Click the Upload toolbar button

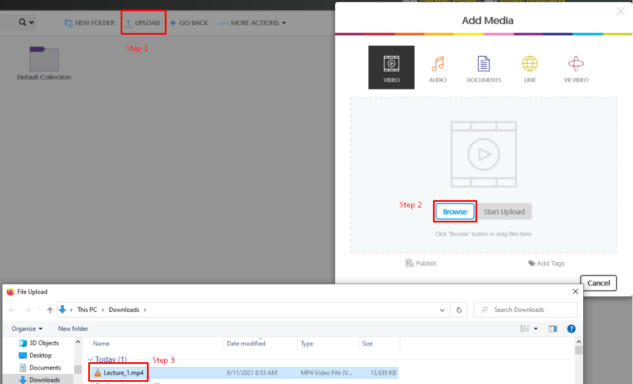pos(142,23)
